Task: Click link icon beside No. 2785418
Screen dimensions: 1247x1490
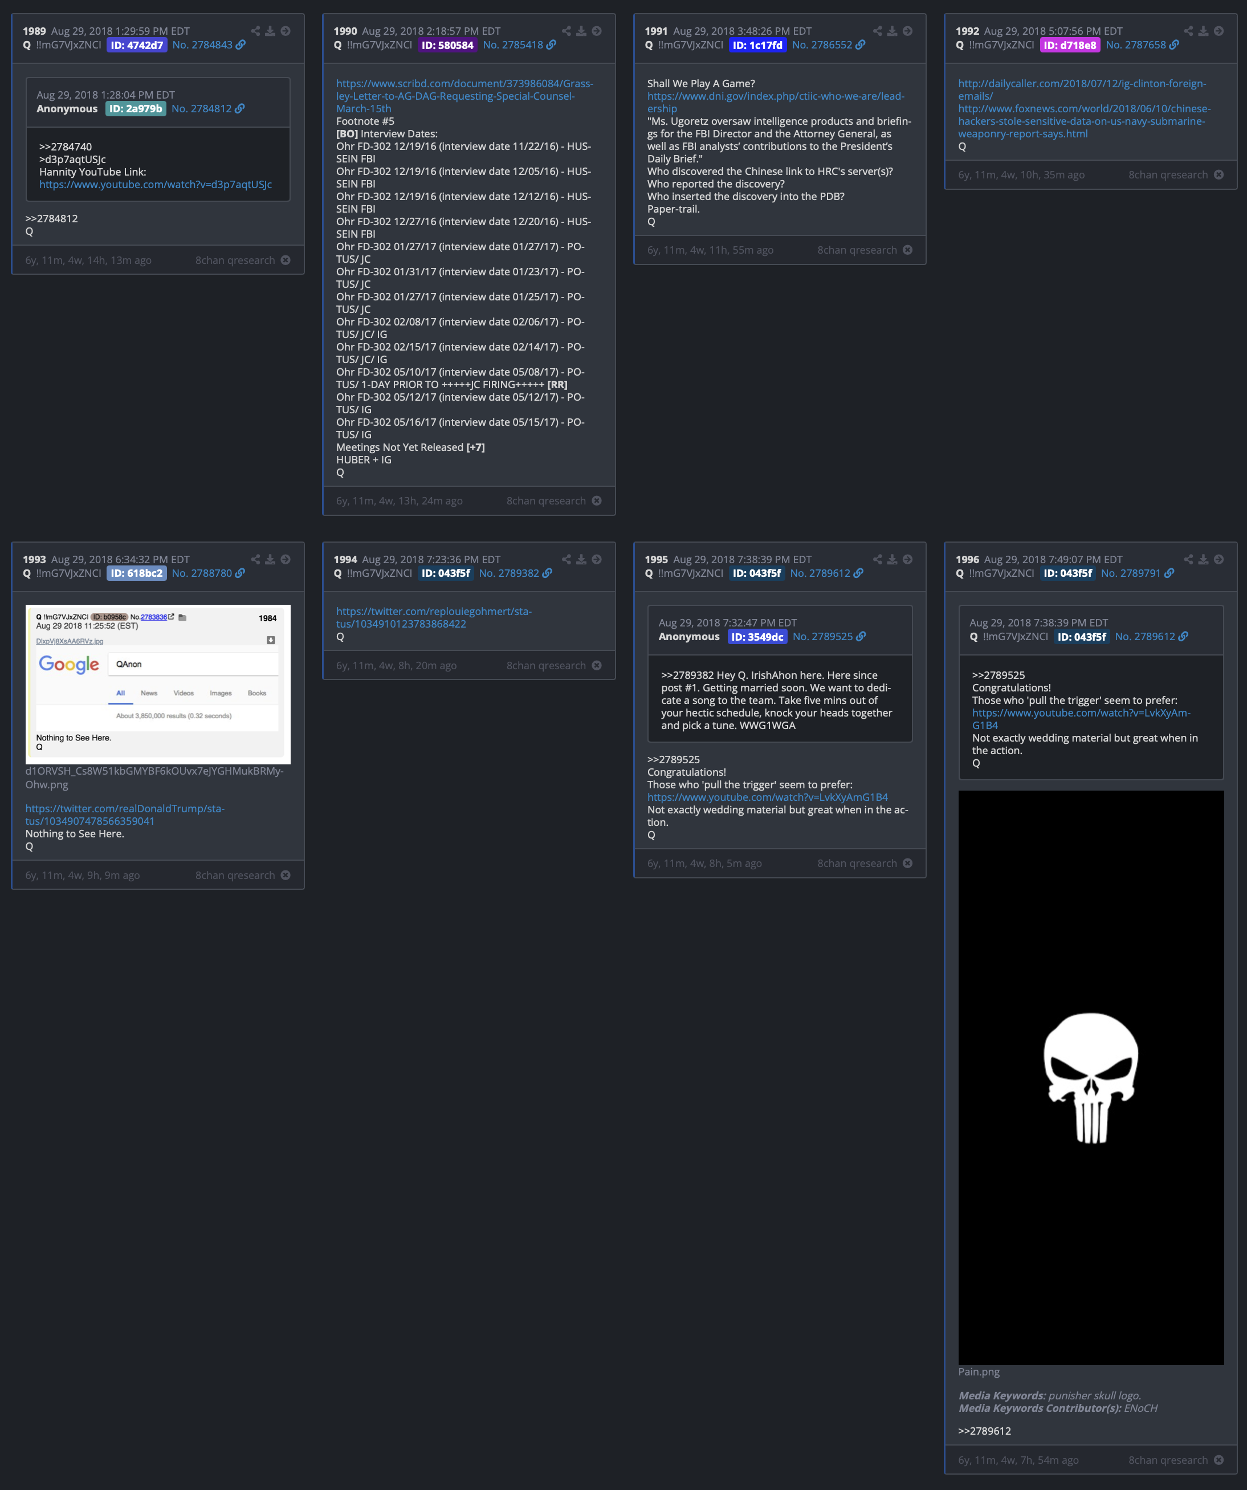Action: pyautogui.click(x=551, y=44)
